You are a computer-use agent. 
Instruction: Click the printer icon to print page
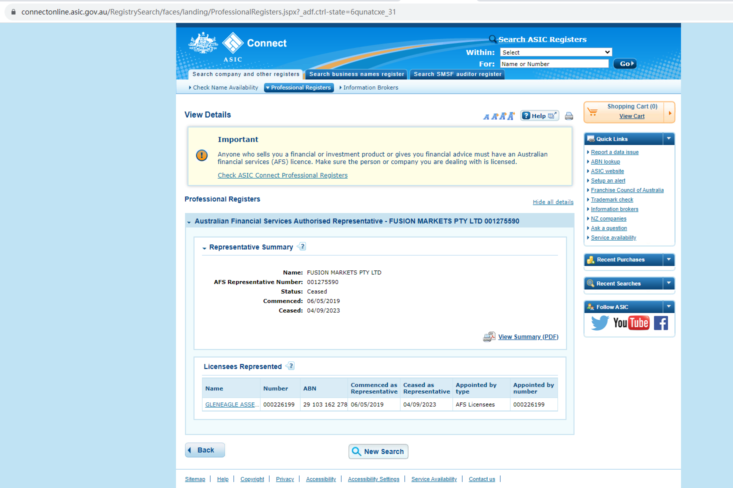[x=569, y=116]
